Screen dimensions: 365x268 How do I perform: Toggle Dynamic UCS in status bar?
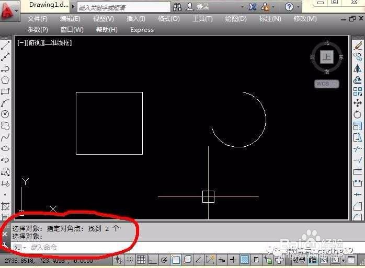click(x=210, y=260)
